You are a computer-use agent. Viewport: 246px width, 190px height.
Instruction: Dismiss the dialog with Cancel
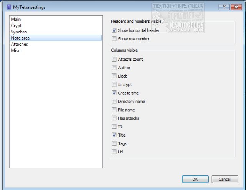(224, 179)
